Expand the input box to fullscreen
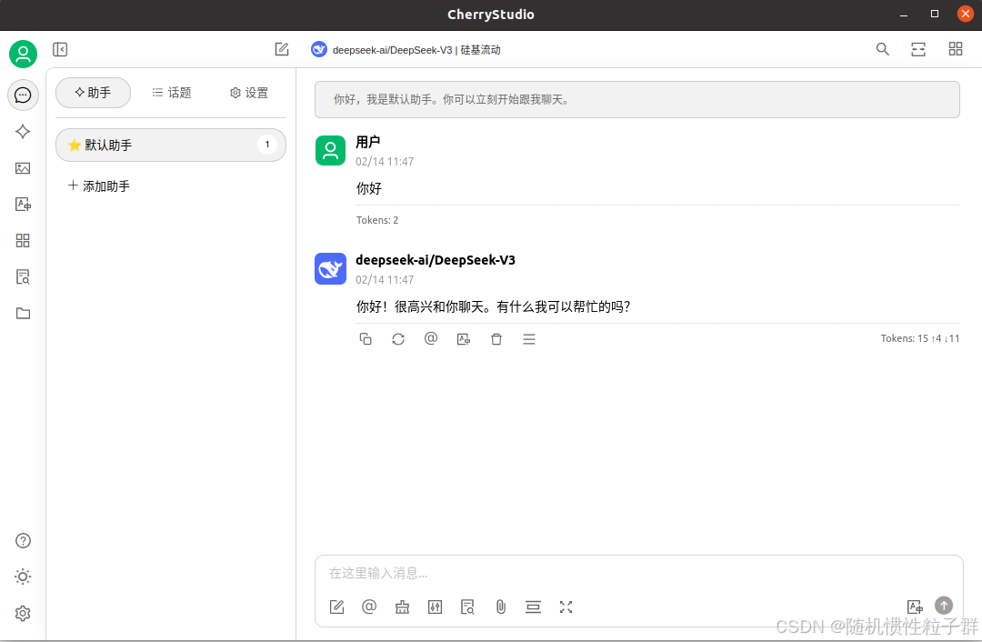Image resolution: width=982 pixels, height=642 pixels. coord(566,607)
